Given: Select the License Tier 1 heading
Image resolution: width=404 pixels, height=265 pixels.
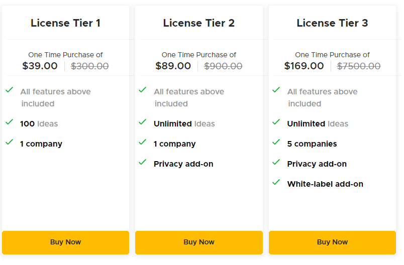Looking at the screenshot, I should pyautogui.click(x=65, y=23).
